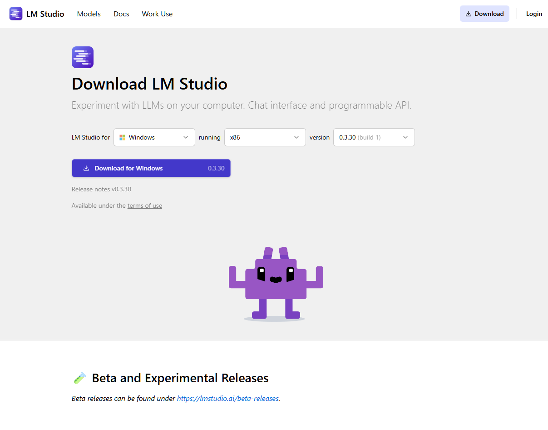Go to the Docs section
This screenshot has width=548, height=430.
tap(121, 14)
